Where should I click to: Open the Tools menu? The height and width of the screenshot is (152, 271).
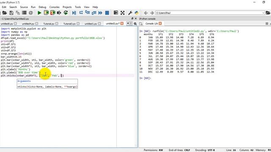(78, 7)
